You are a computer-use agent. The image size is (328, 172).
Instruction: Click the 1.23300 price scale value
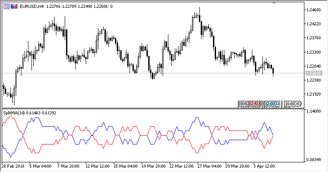point(314,52)
